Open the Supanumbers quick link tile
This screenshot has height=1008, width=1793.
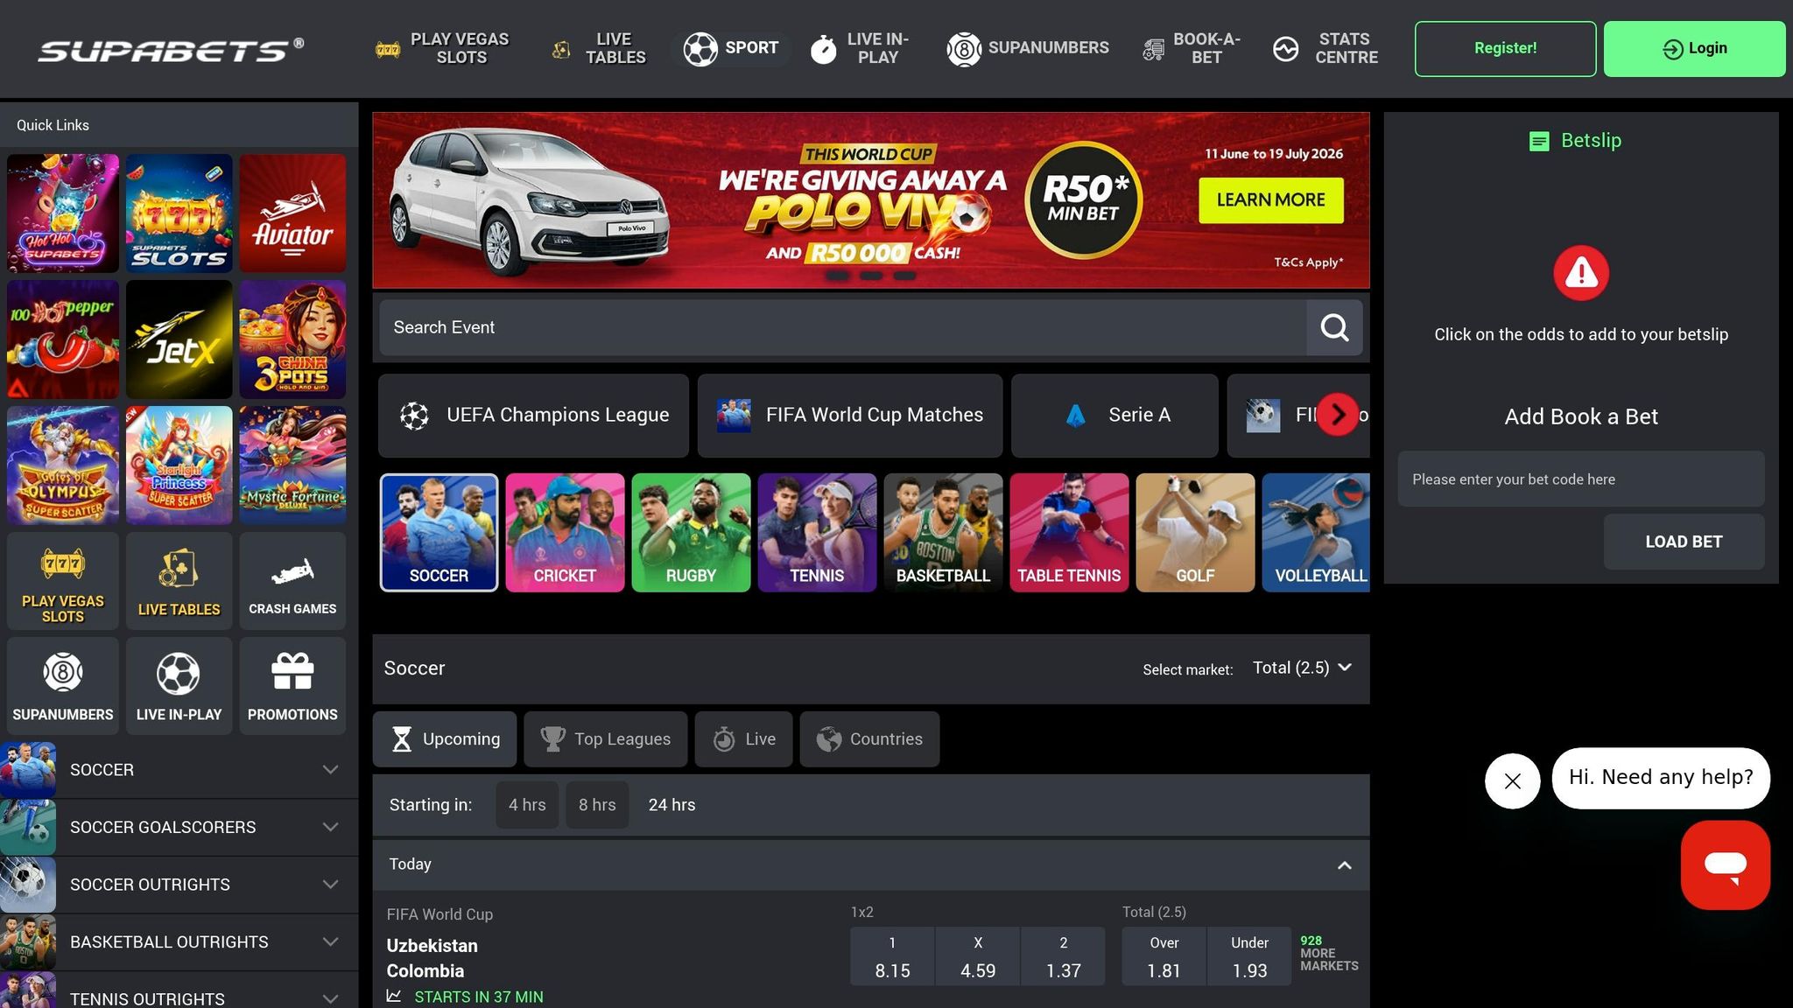(63, 686)
